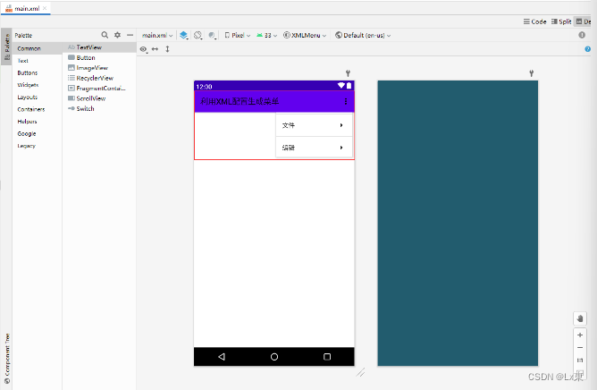The height and width of the screenshot is (390, 597).
Task: Open the main.xml file dropdown
Action: click(x=157, y=36)
